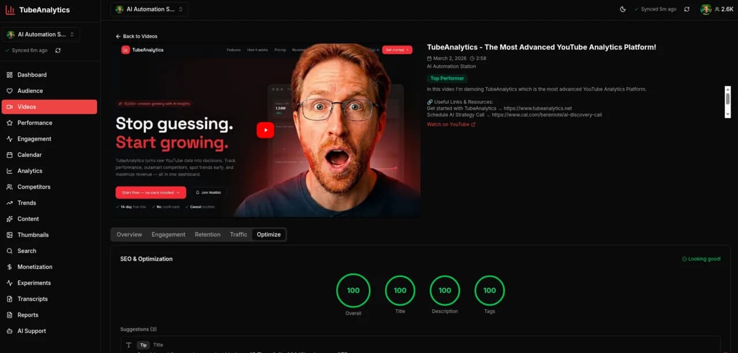738x353 pixels.
Task: Collapse the Suggestions list
Action: point(138,329)
